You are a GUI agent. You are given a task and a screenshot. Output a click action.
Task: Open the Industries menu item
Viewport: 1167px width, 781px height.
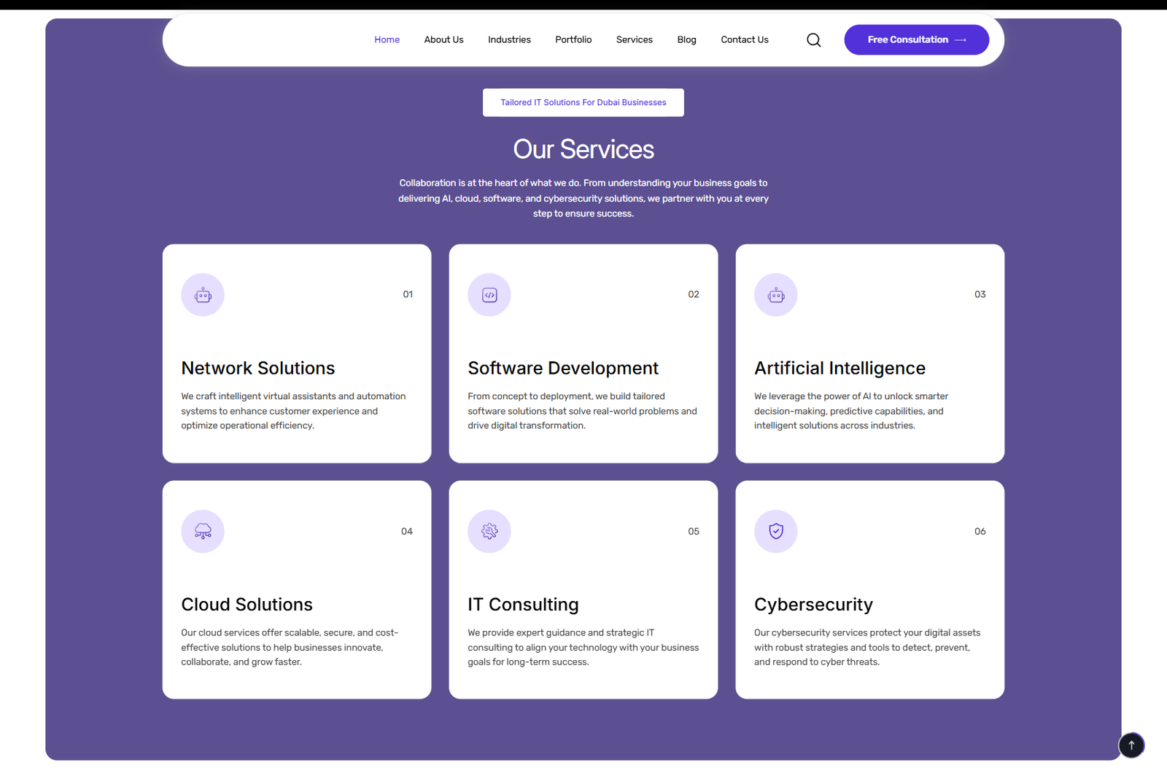509,40
